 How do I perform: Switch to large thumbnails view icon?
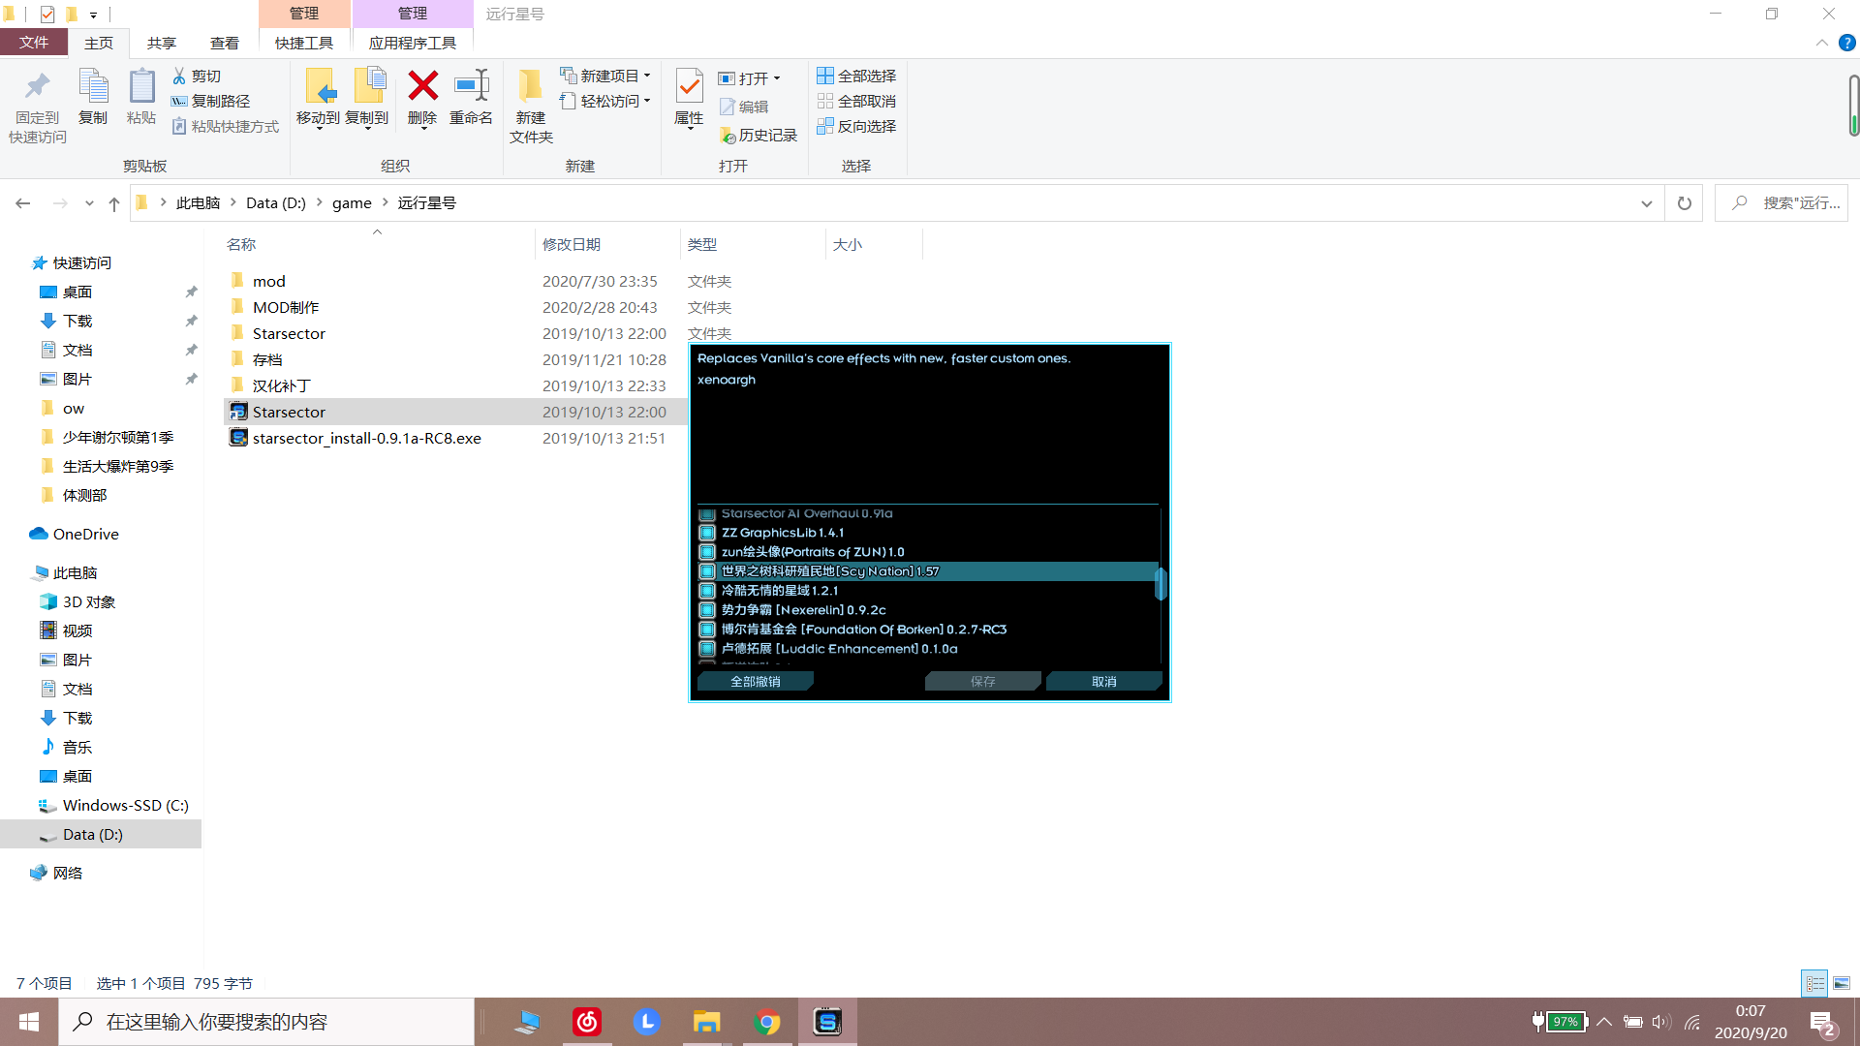pos(1841,984)
